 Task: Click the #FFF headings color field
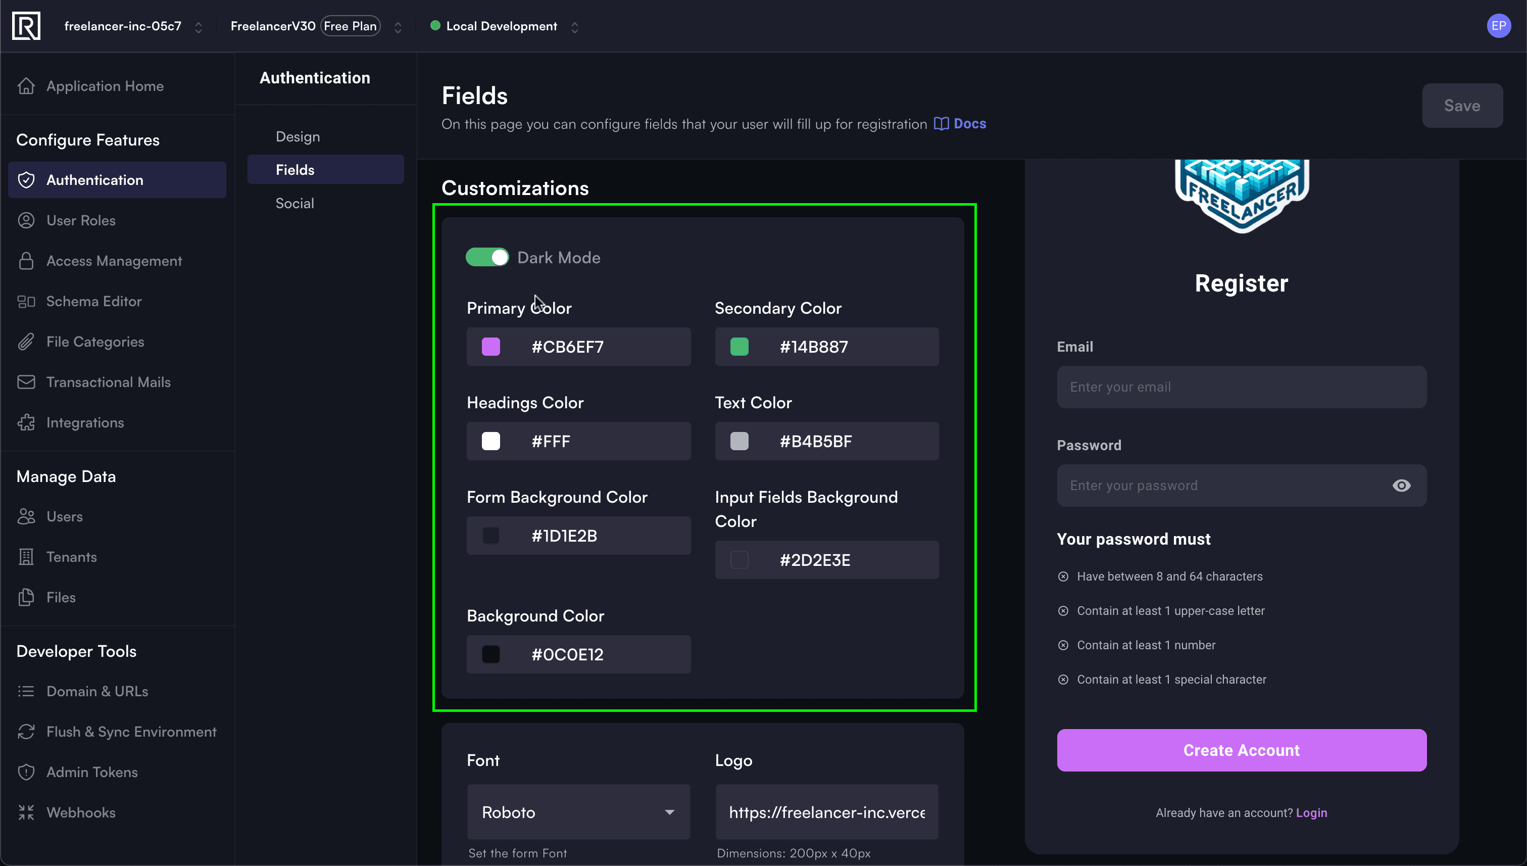pos(578,441)
